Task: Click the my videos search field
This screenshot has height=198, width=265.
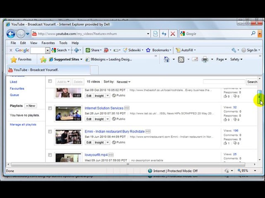Action: (x=224, y=82)
